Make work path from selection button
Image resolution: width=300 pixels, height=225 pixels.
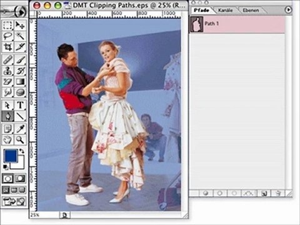[249, 193]
